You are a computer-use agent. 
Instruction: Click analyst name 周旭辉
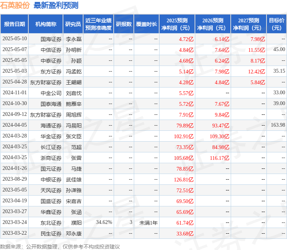click(74, 115)
